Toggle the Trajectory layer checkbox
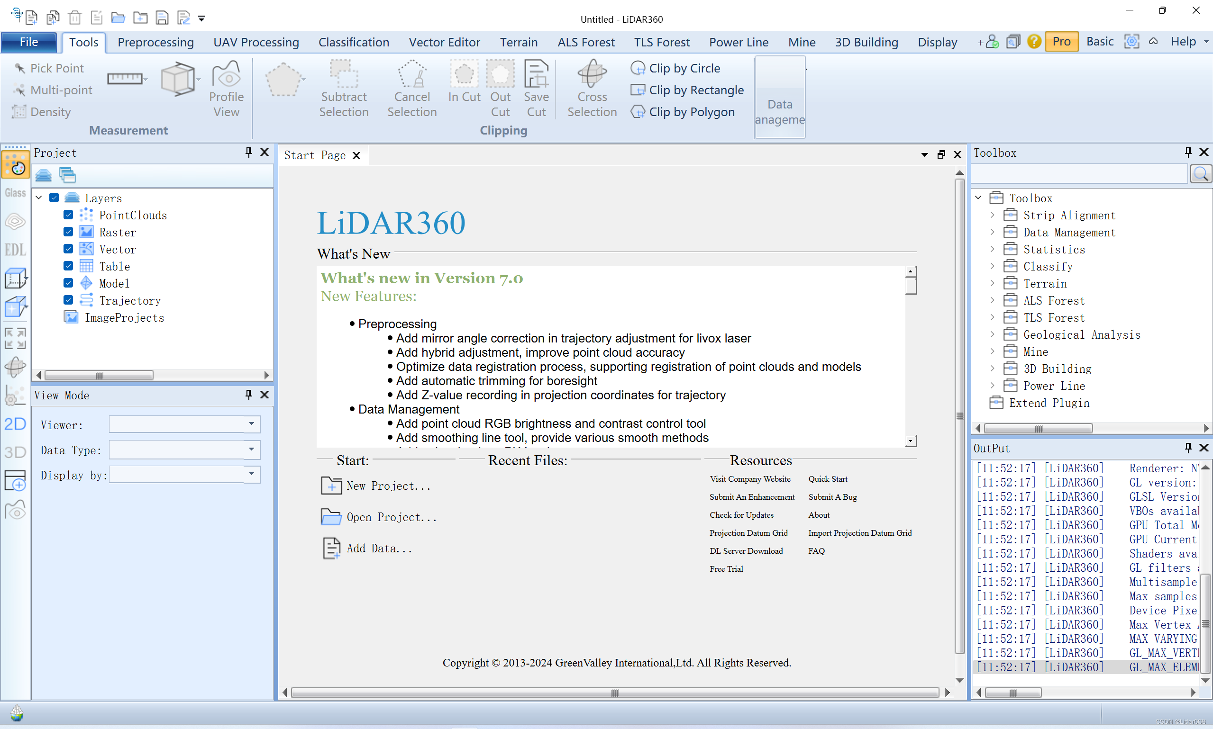The image size is (1213, 729). (68, 300)
